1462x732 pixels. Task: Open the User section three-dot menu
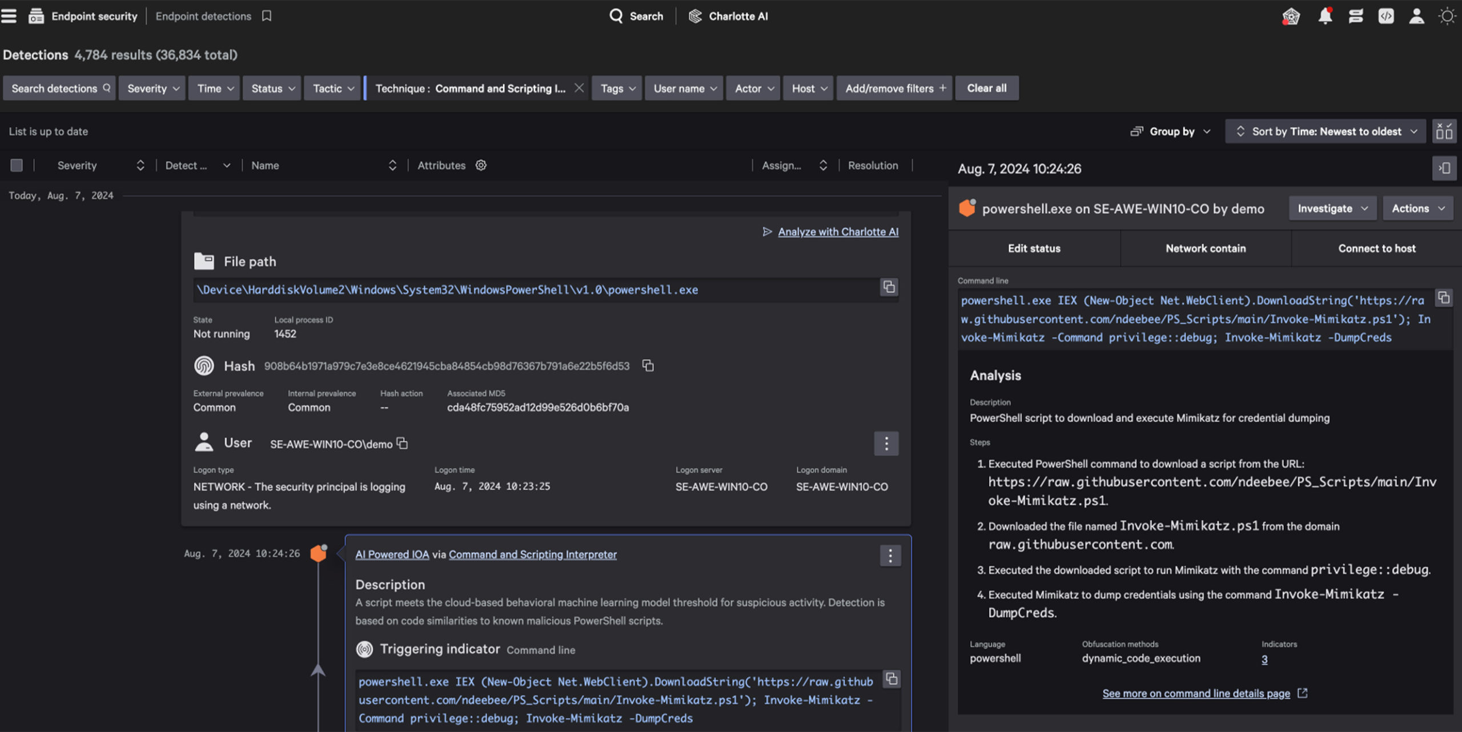coord(886,443)
